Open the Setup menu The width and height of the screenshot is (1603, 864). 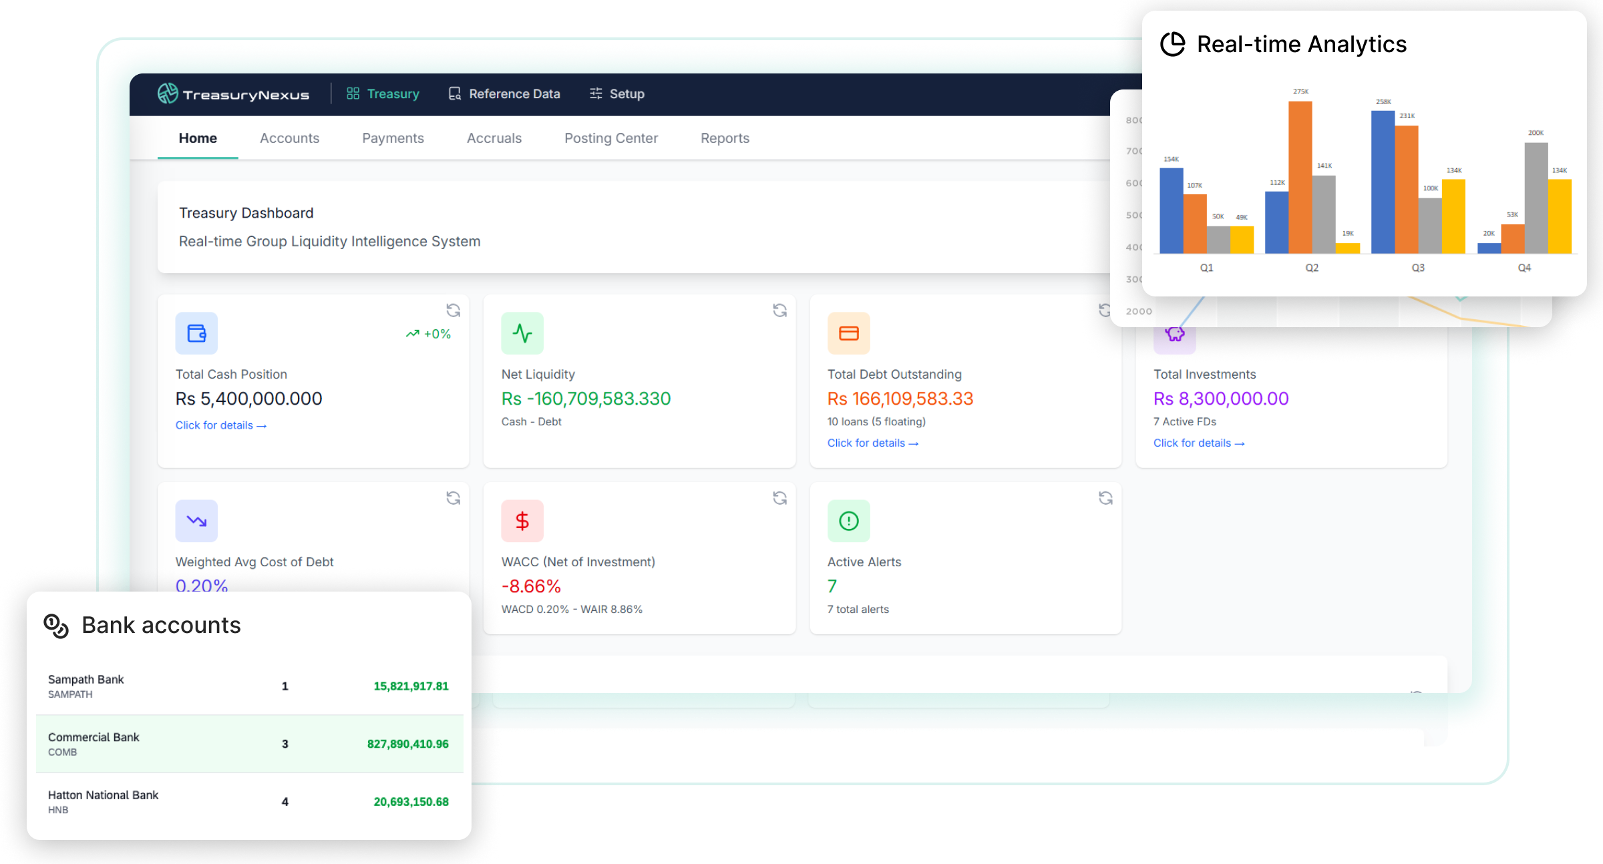[617, 93]
